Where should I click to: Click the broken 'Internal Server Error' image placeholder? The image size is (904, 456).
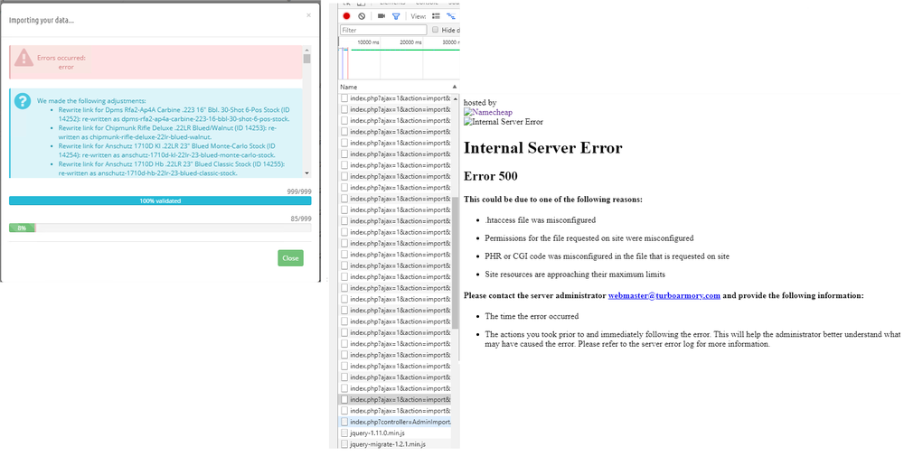coord(504,122)
